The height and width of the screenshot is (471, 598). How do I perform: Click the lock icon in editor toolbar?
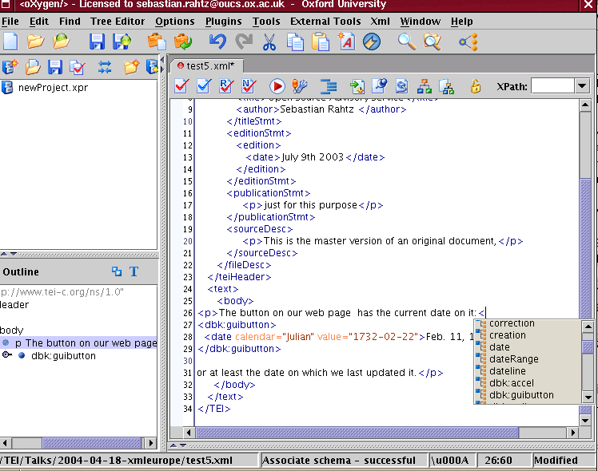[476, 86]
